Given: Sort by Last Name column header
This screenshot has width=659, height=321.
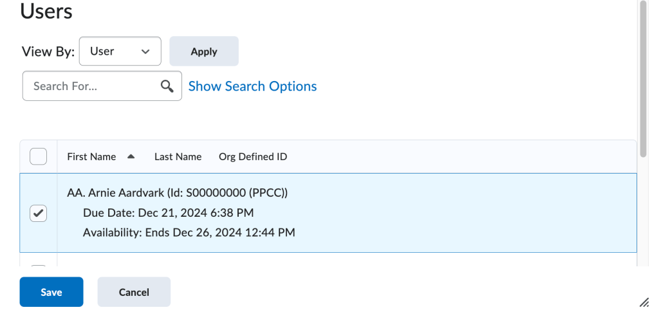Looking at the screenshot, I should coord(178,157).
